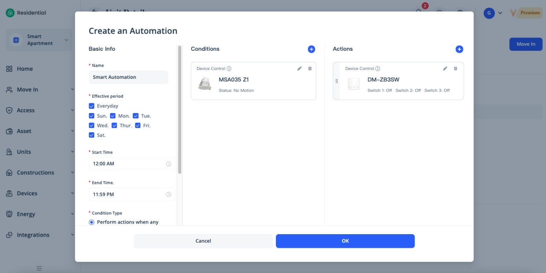
Task: Click the automation Name input field
Action: click(x=128, y=77)
